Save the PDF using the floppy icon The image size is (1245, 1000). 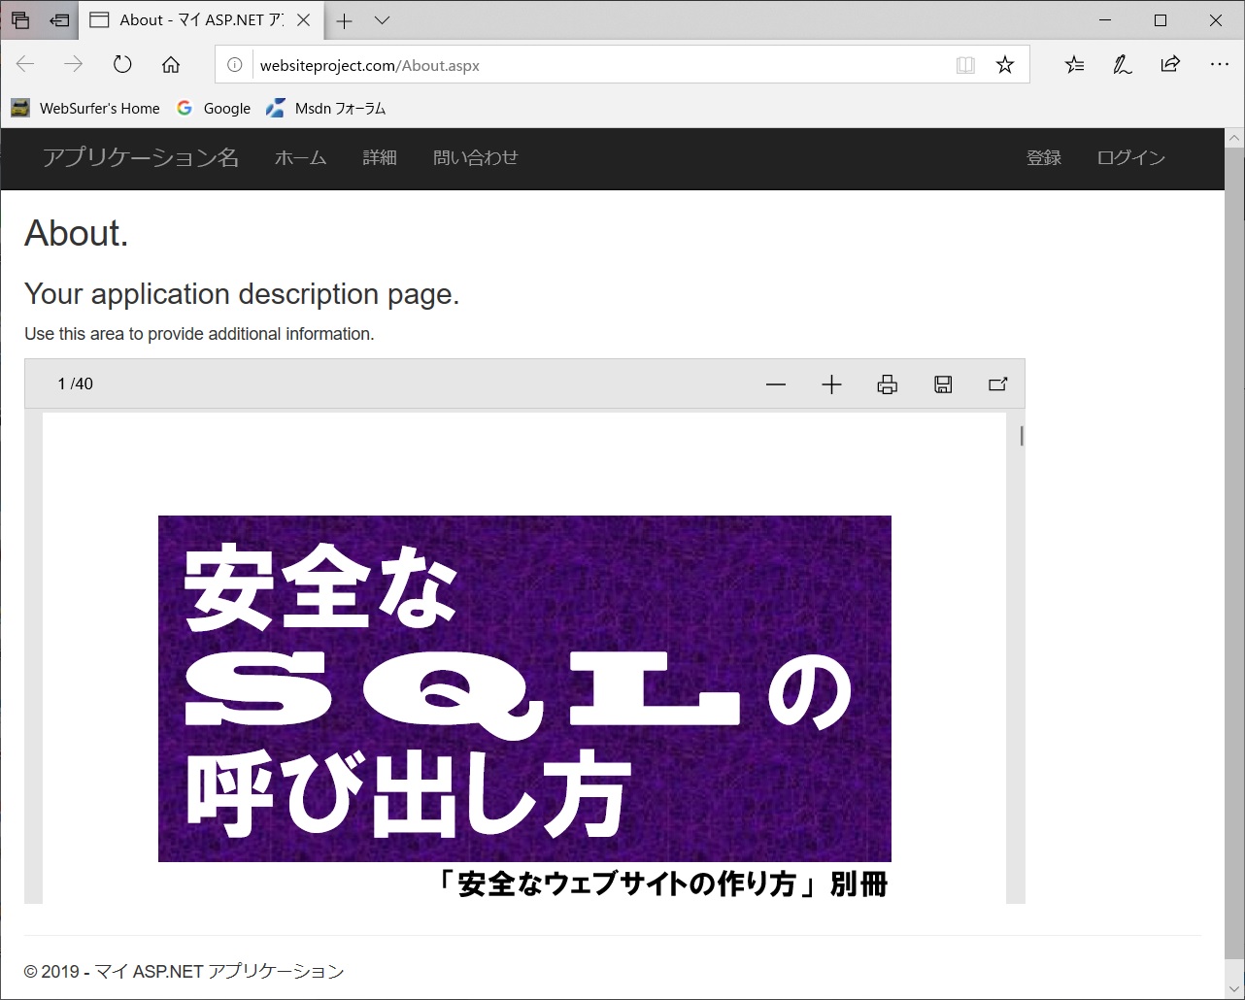(x=943, y=384)
